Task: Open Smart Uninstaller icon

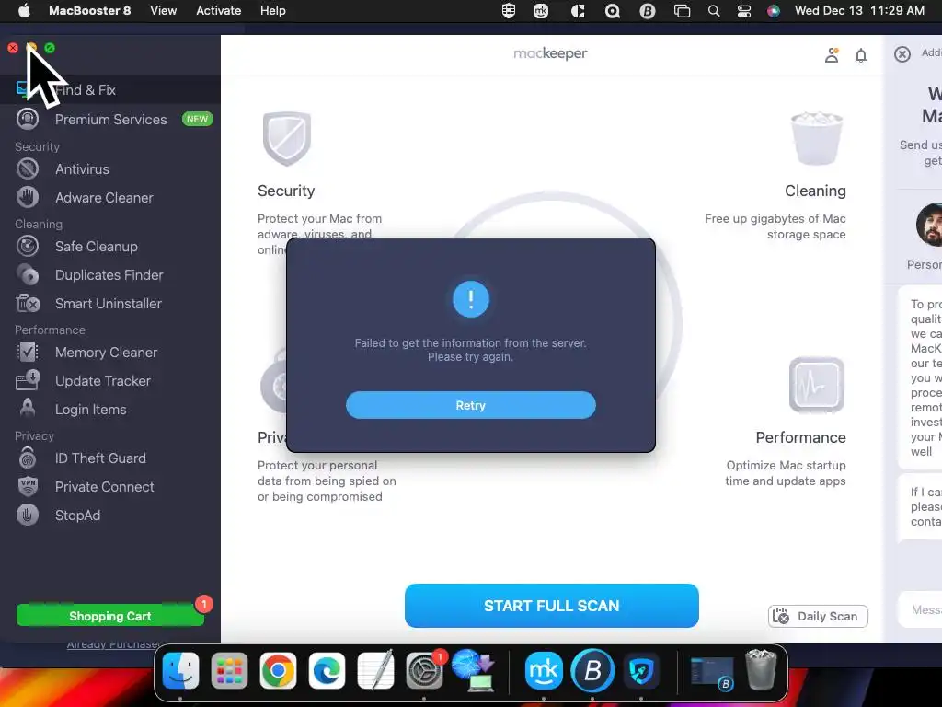Action: pos(28,304)
